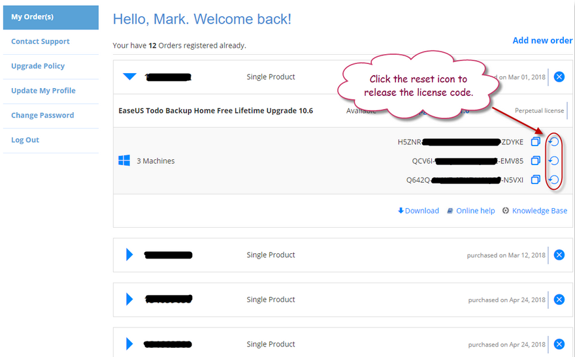575x357 pixels.
Task: Click the 'Perpetual license' label
Action: click(x=539, y=110)
